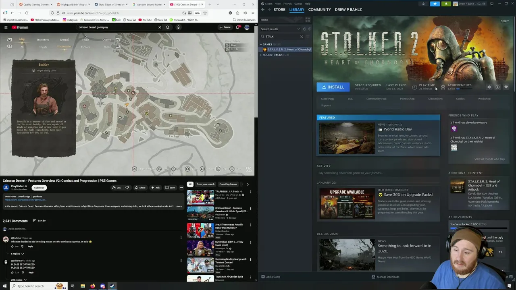The width and height of the screenshot is (516, 290).
Task: Show recent games clock filter in Steam
Action: pyautogui.click(x=304, y=29)
